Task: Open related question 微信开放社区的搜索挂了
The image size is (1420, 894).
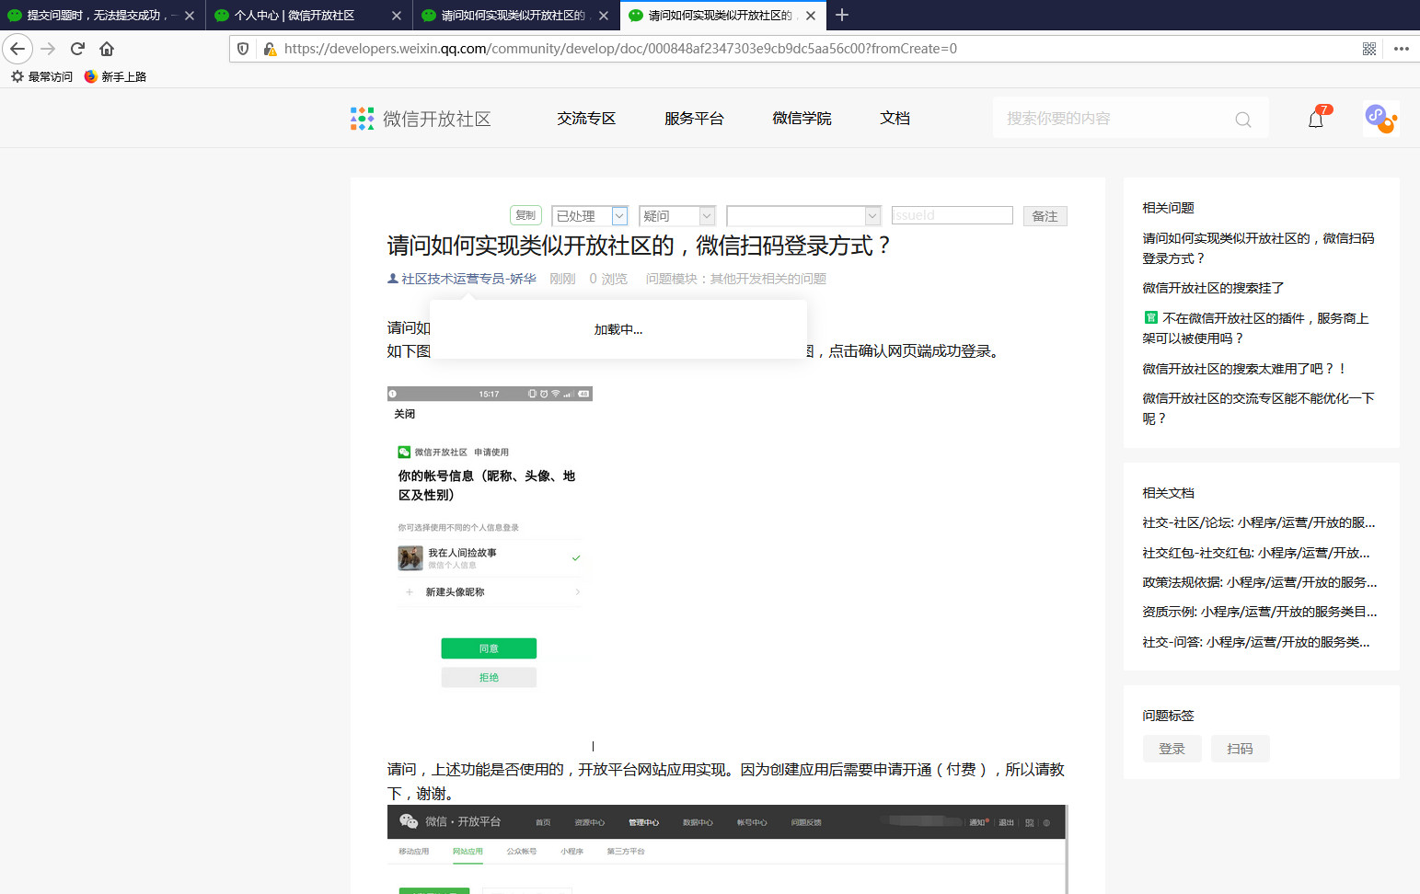Action: coord(1213,288)
